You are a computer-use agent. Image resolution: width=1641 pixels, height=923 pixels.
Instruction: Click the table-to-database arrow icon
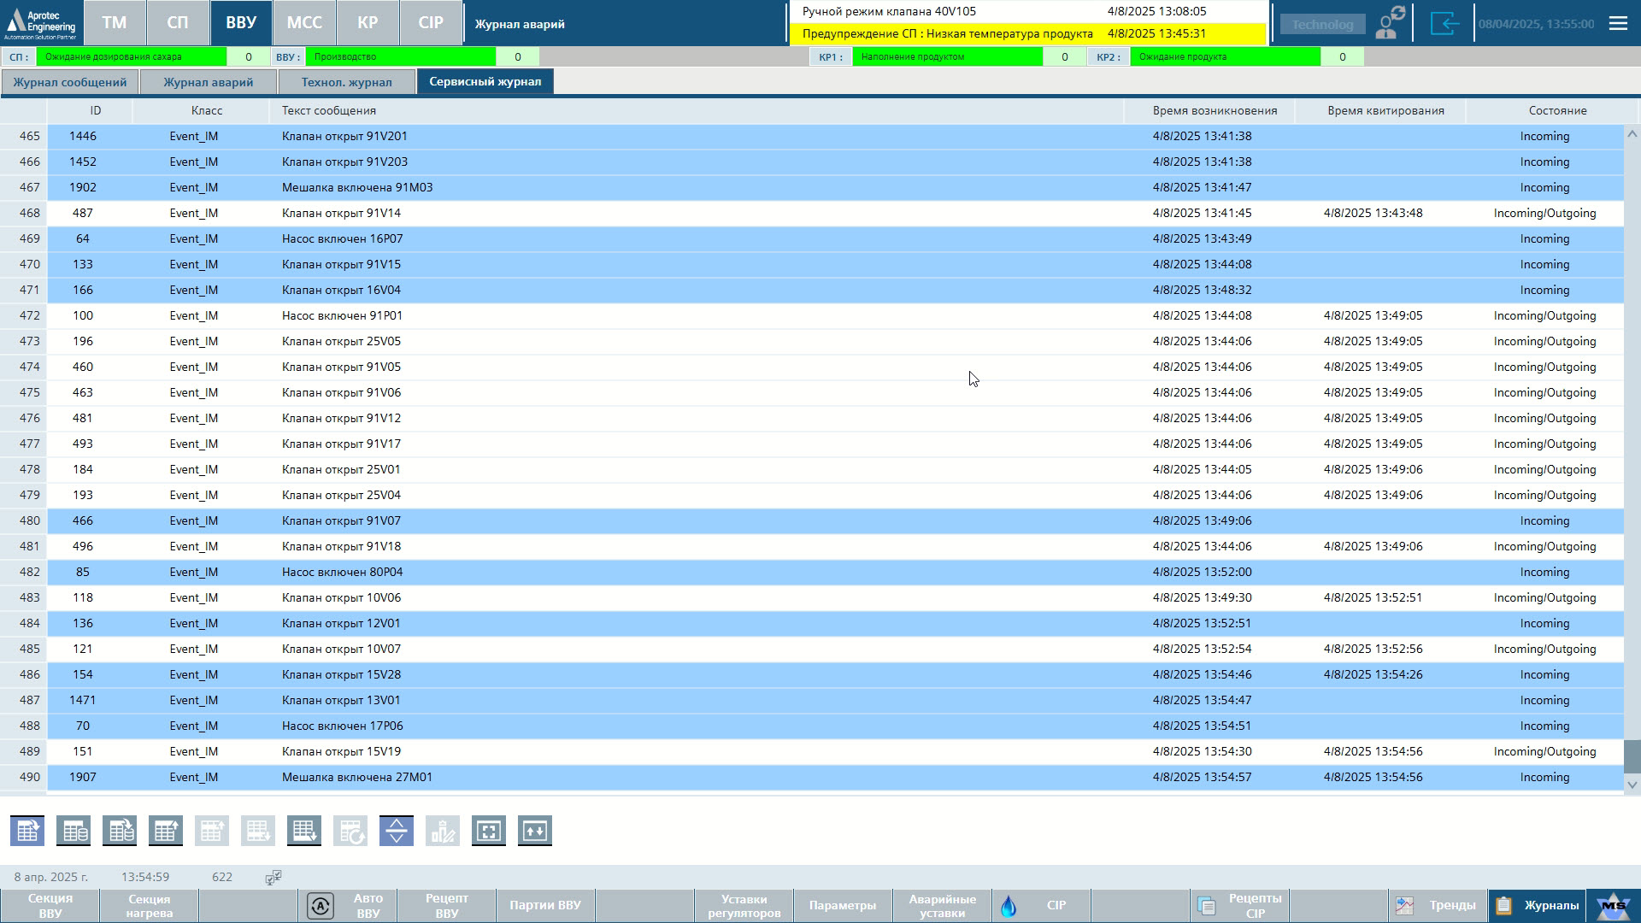click(120, 831)
